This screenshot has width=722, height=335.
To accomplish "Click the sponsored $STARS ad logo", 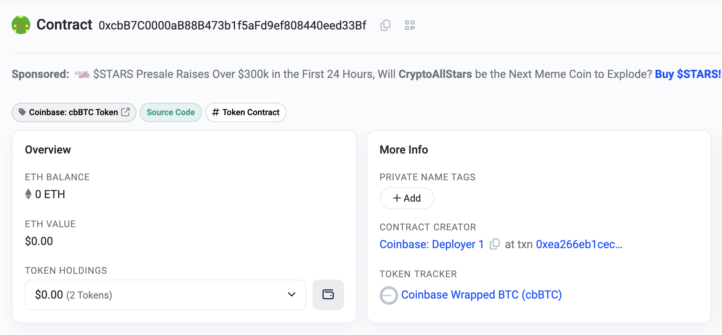I will point(82,74).
